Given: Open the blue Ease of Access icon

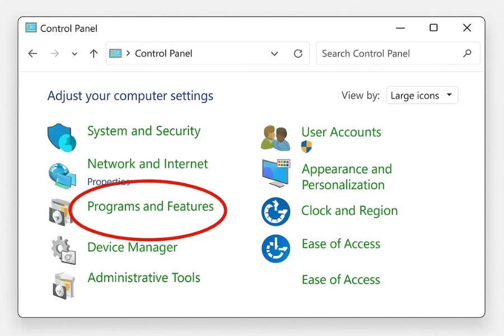Looking at the screenshot, I should [276, 249].
